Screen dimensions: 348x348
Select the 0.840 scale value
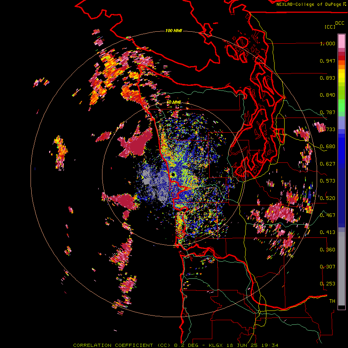click(328, 95)
